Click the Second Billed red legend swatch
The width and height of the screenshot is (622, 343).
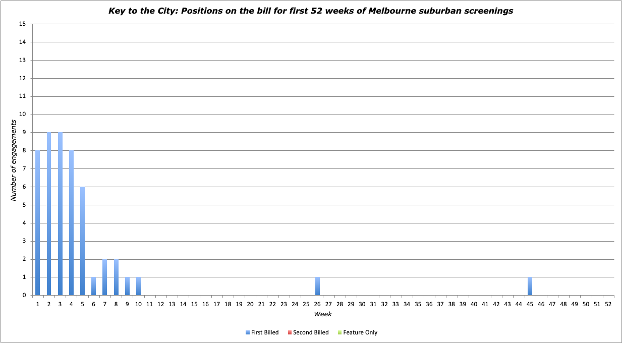click(x=290, y=333)
